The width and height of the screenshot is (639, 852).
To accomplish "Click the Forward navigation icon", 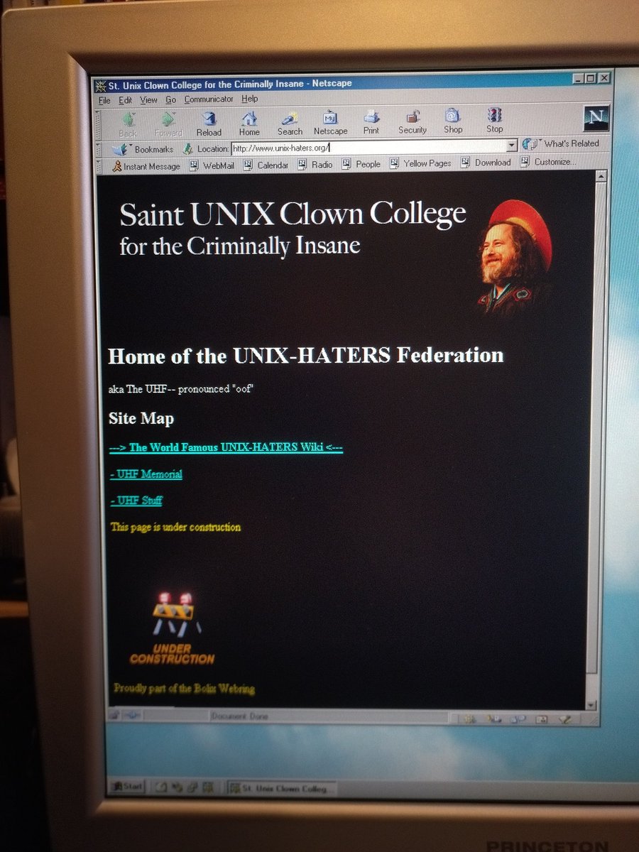I will [168, 124].
